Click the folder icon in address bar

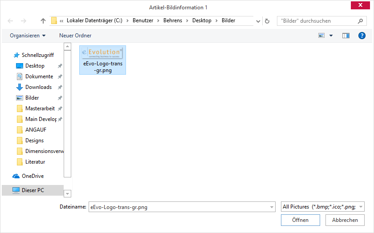coord(54,21)
